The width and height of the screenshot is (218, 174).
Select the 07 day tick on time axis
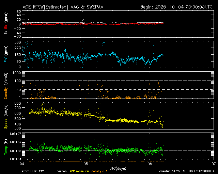pos(213,163)
